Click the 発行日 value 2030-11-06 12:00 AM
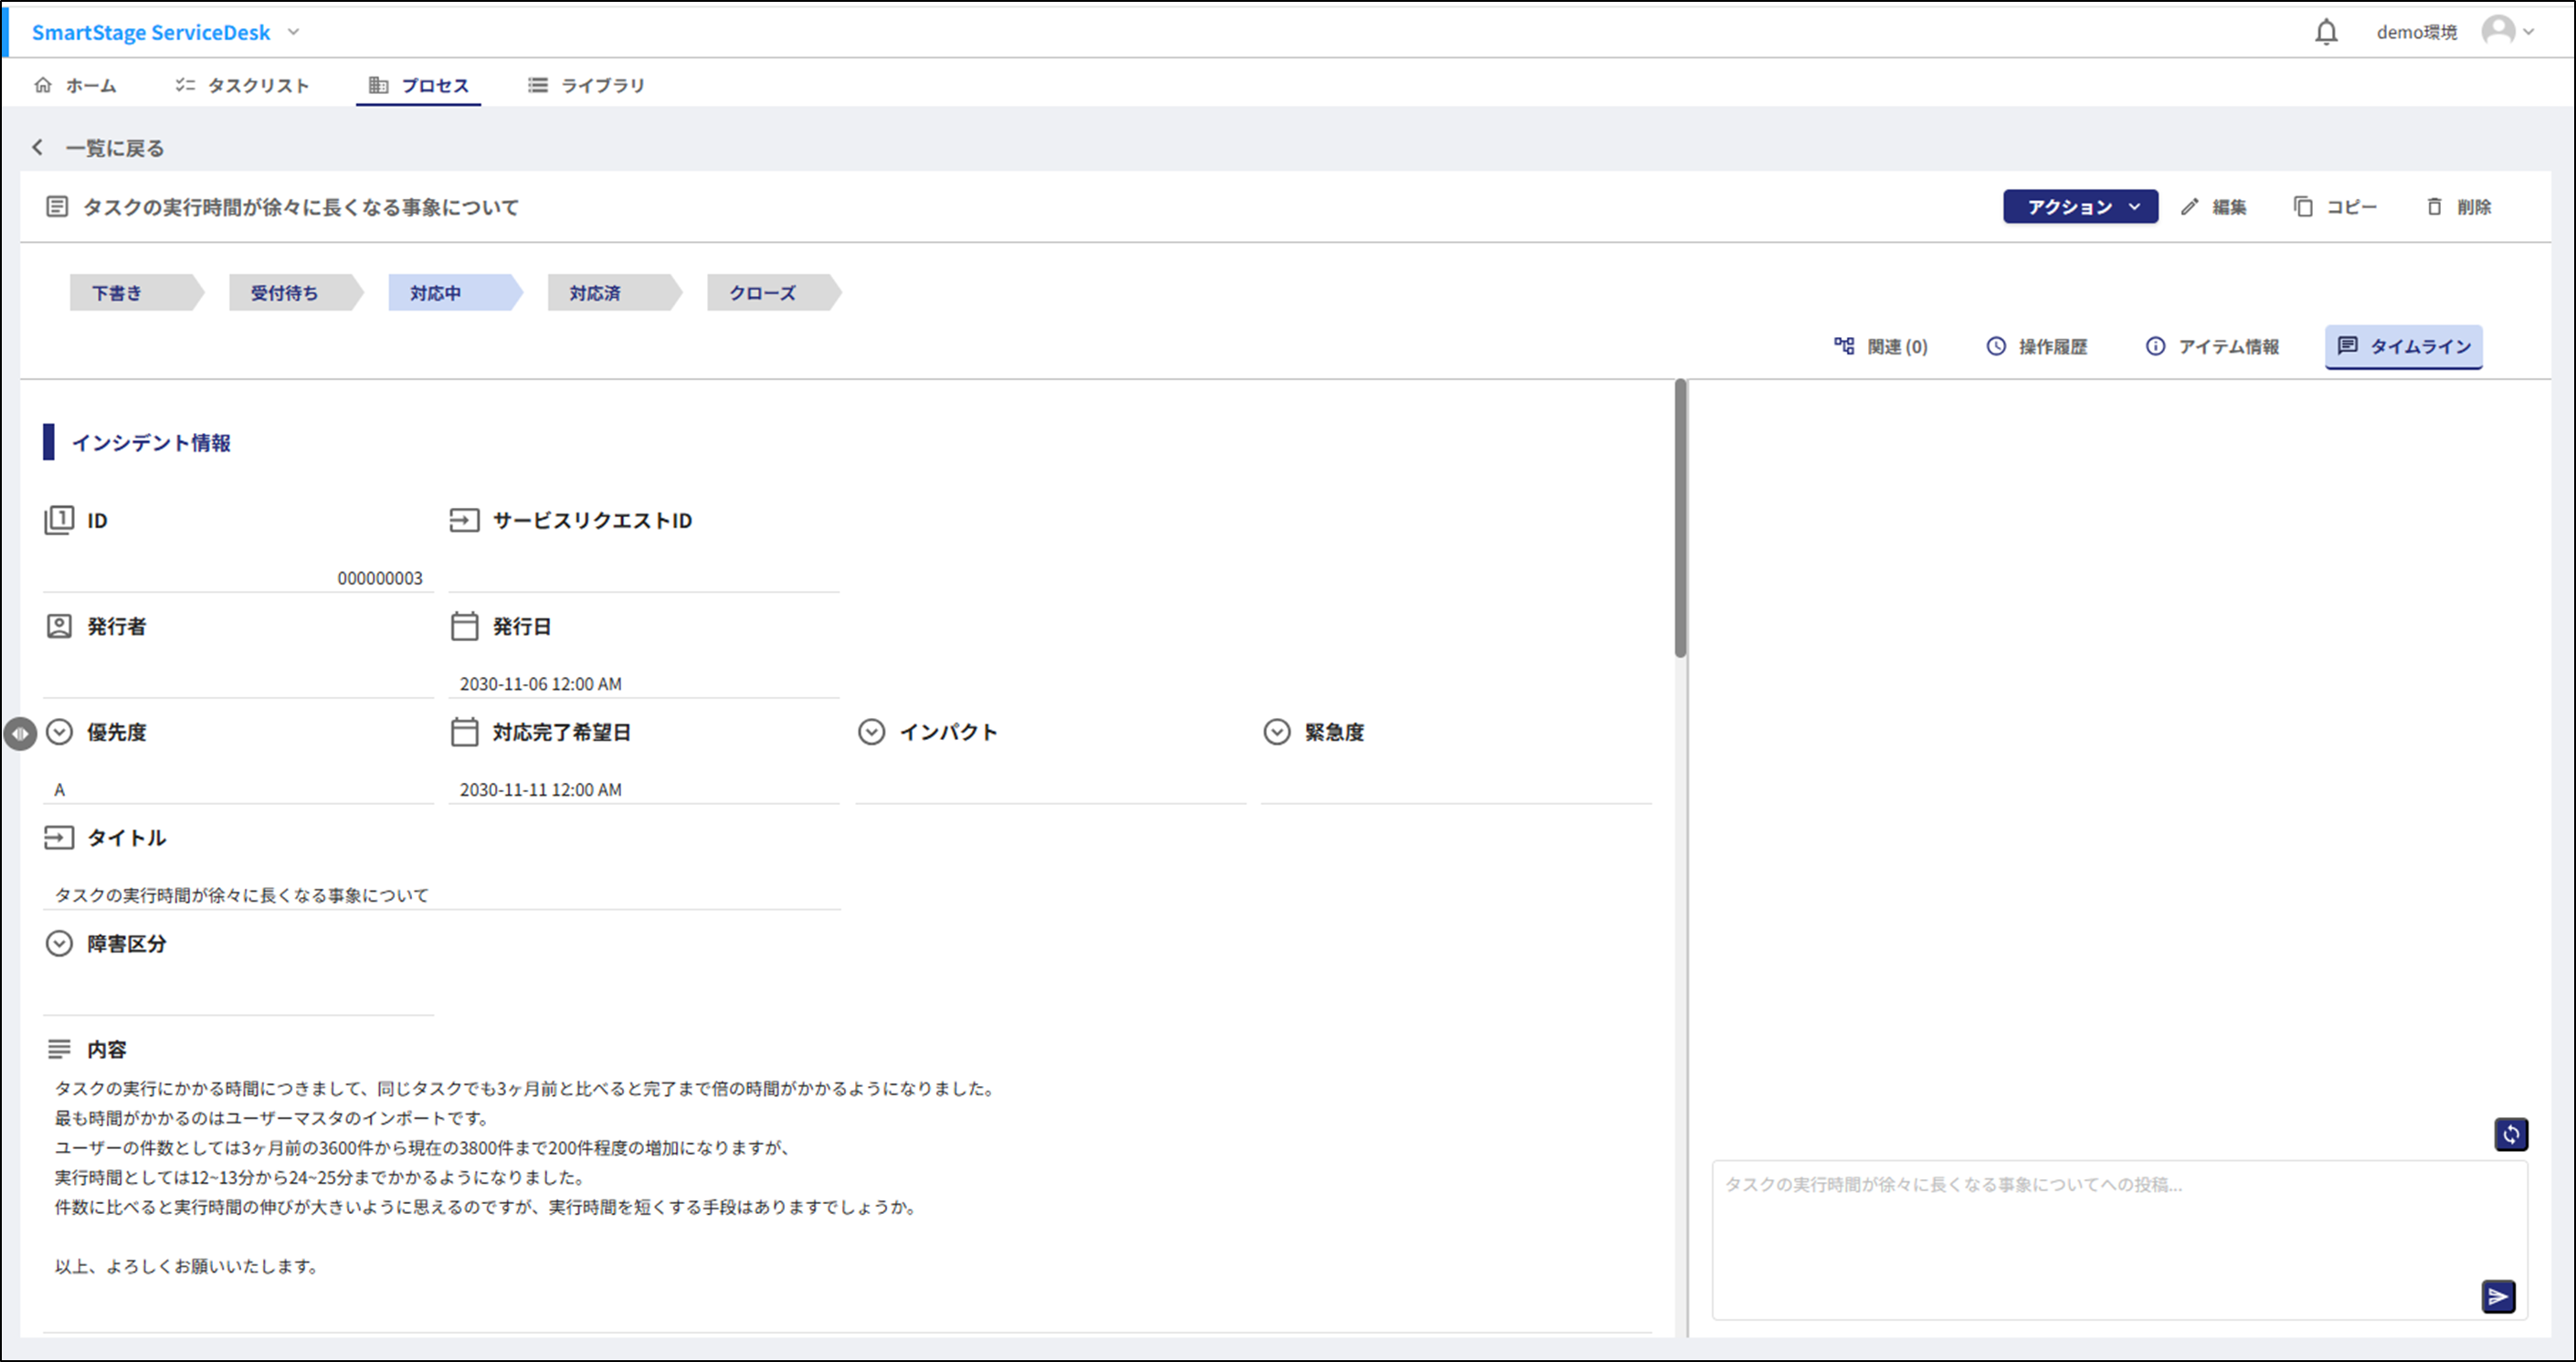 tap(541, 684)
